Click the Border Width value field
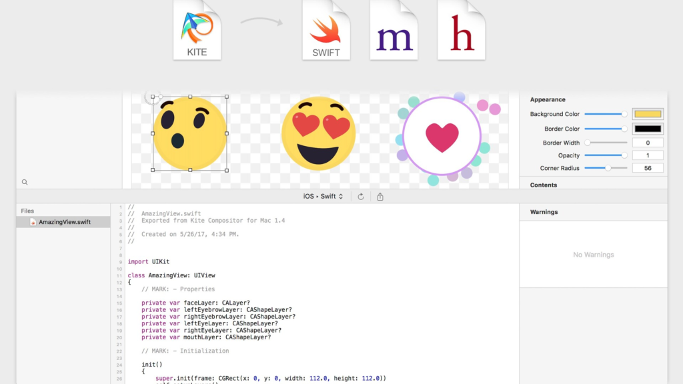The width and height of the screenshot is (683, 384). [648, 141]
